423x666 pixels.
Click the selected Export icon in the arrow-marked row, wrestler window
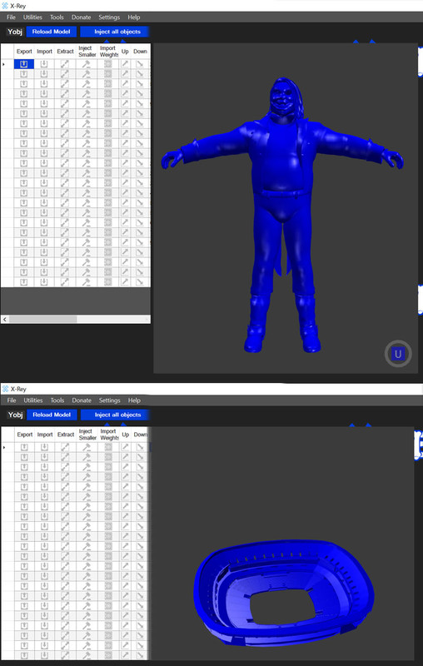point(24,64)
